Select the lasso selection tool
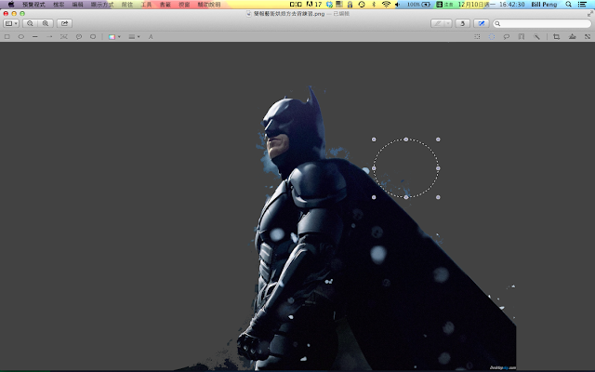Image resolution: width=595 pixels, height=372 pixels. 506,37
